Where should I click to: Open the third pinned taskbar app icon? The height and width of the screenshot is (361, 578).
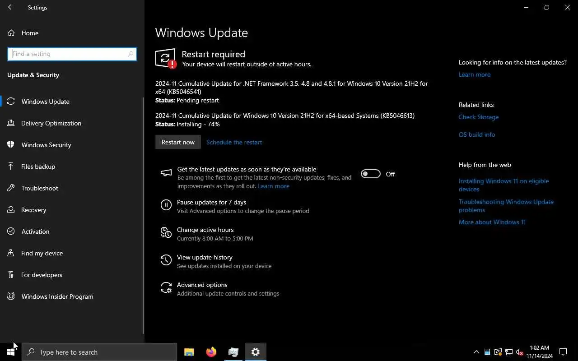pos(233,352)
